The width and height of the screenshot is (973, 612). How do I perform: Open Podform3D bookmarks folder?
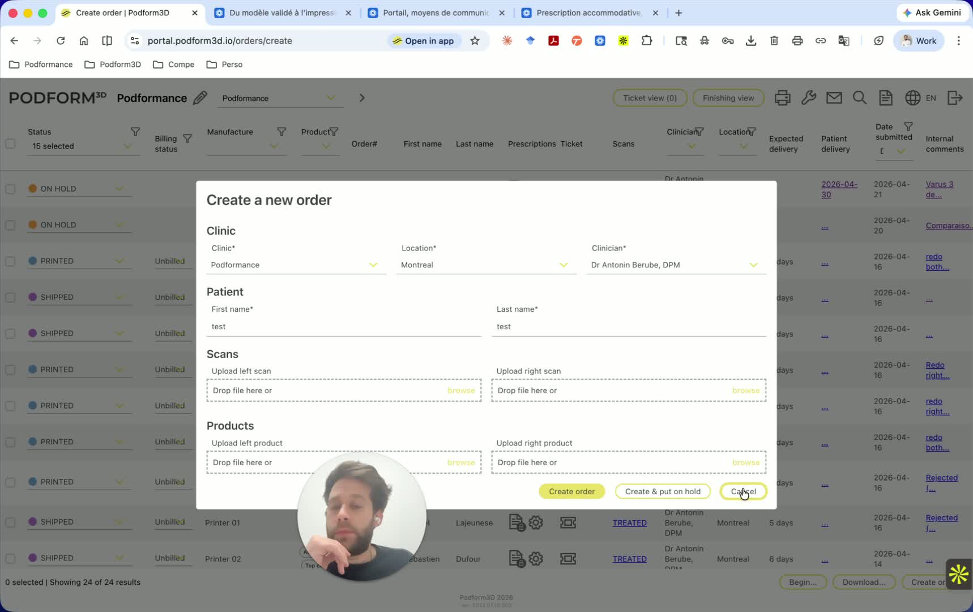(x=112, y=65)
